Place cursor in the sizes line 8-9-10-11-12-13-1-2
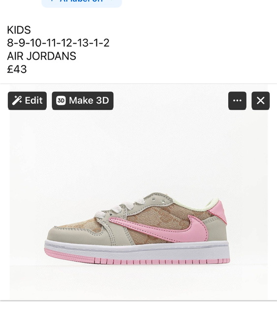 58,43
